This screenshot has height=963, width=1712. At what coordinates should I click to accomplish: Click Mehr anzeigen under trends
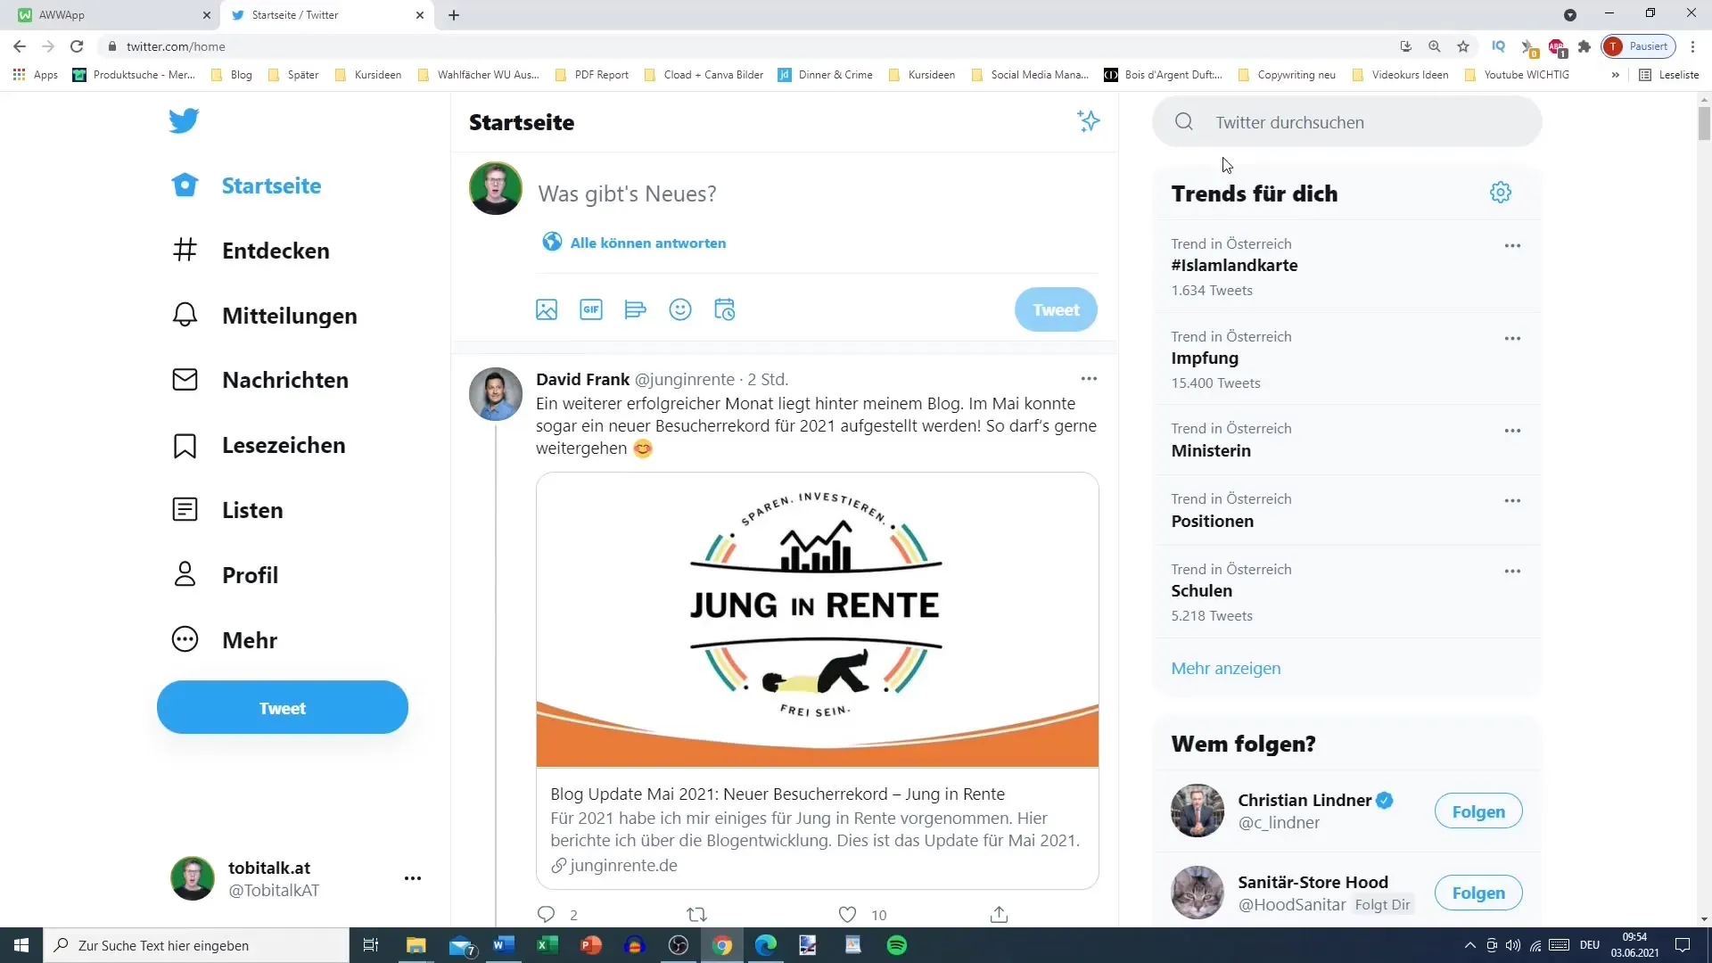1226,668
